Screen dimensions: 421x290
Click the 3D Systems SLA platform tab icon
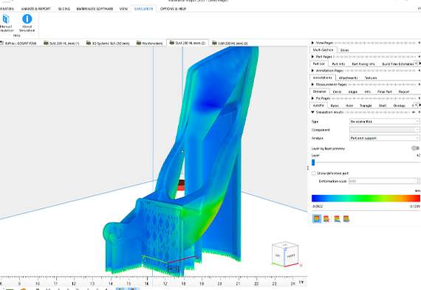(x=89, y=43)
